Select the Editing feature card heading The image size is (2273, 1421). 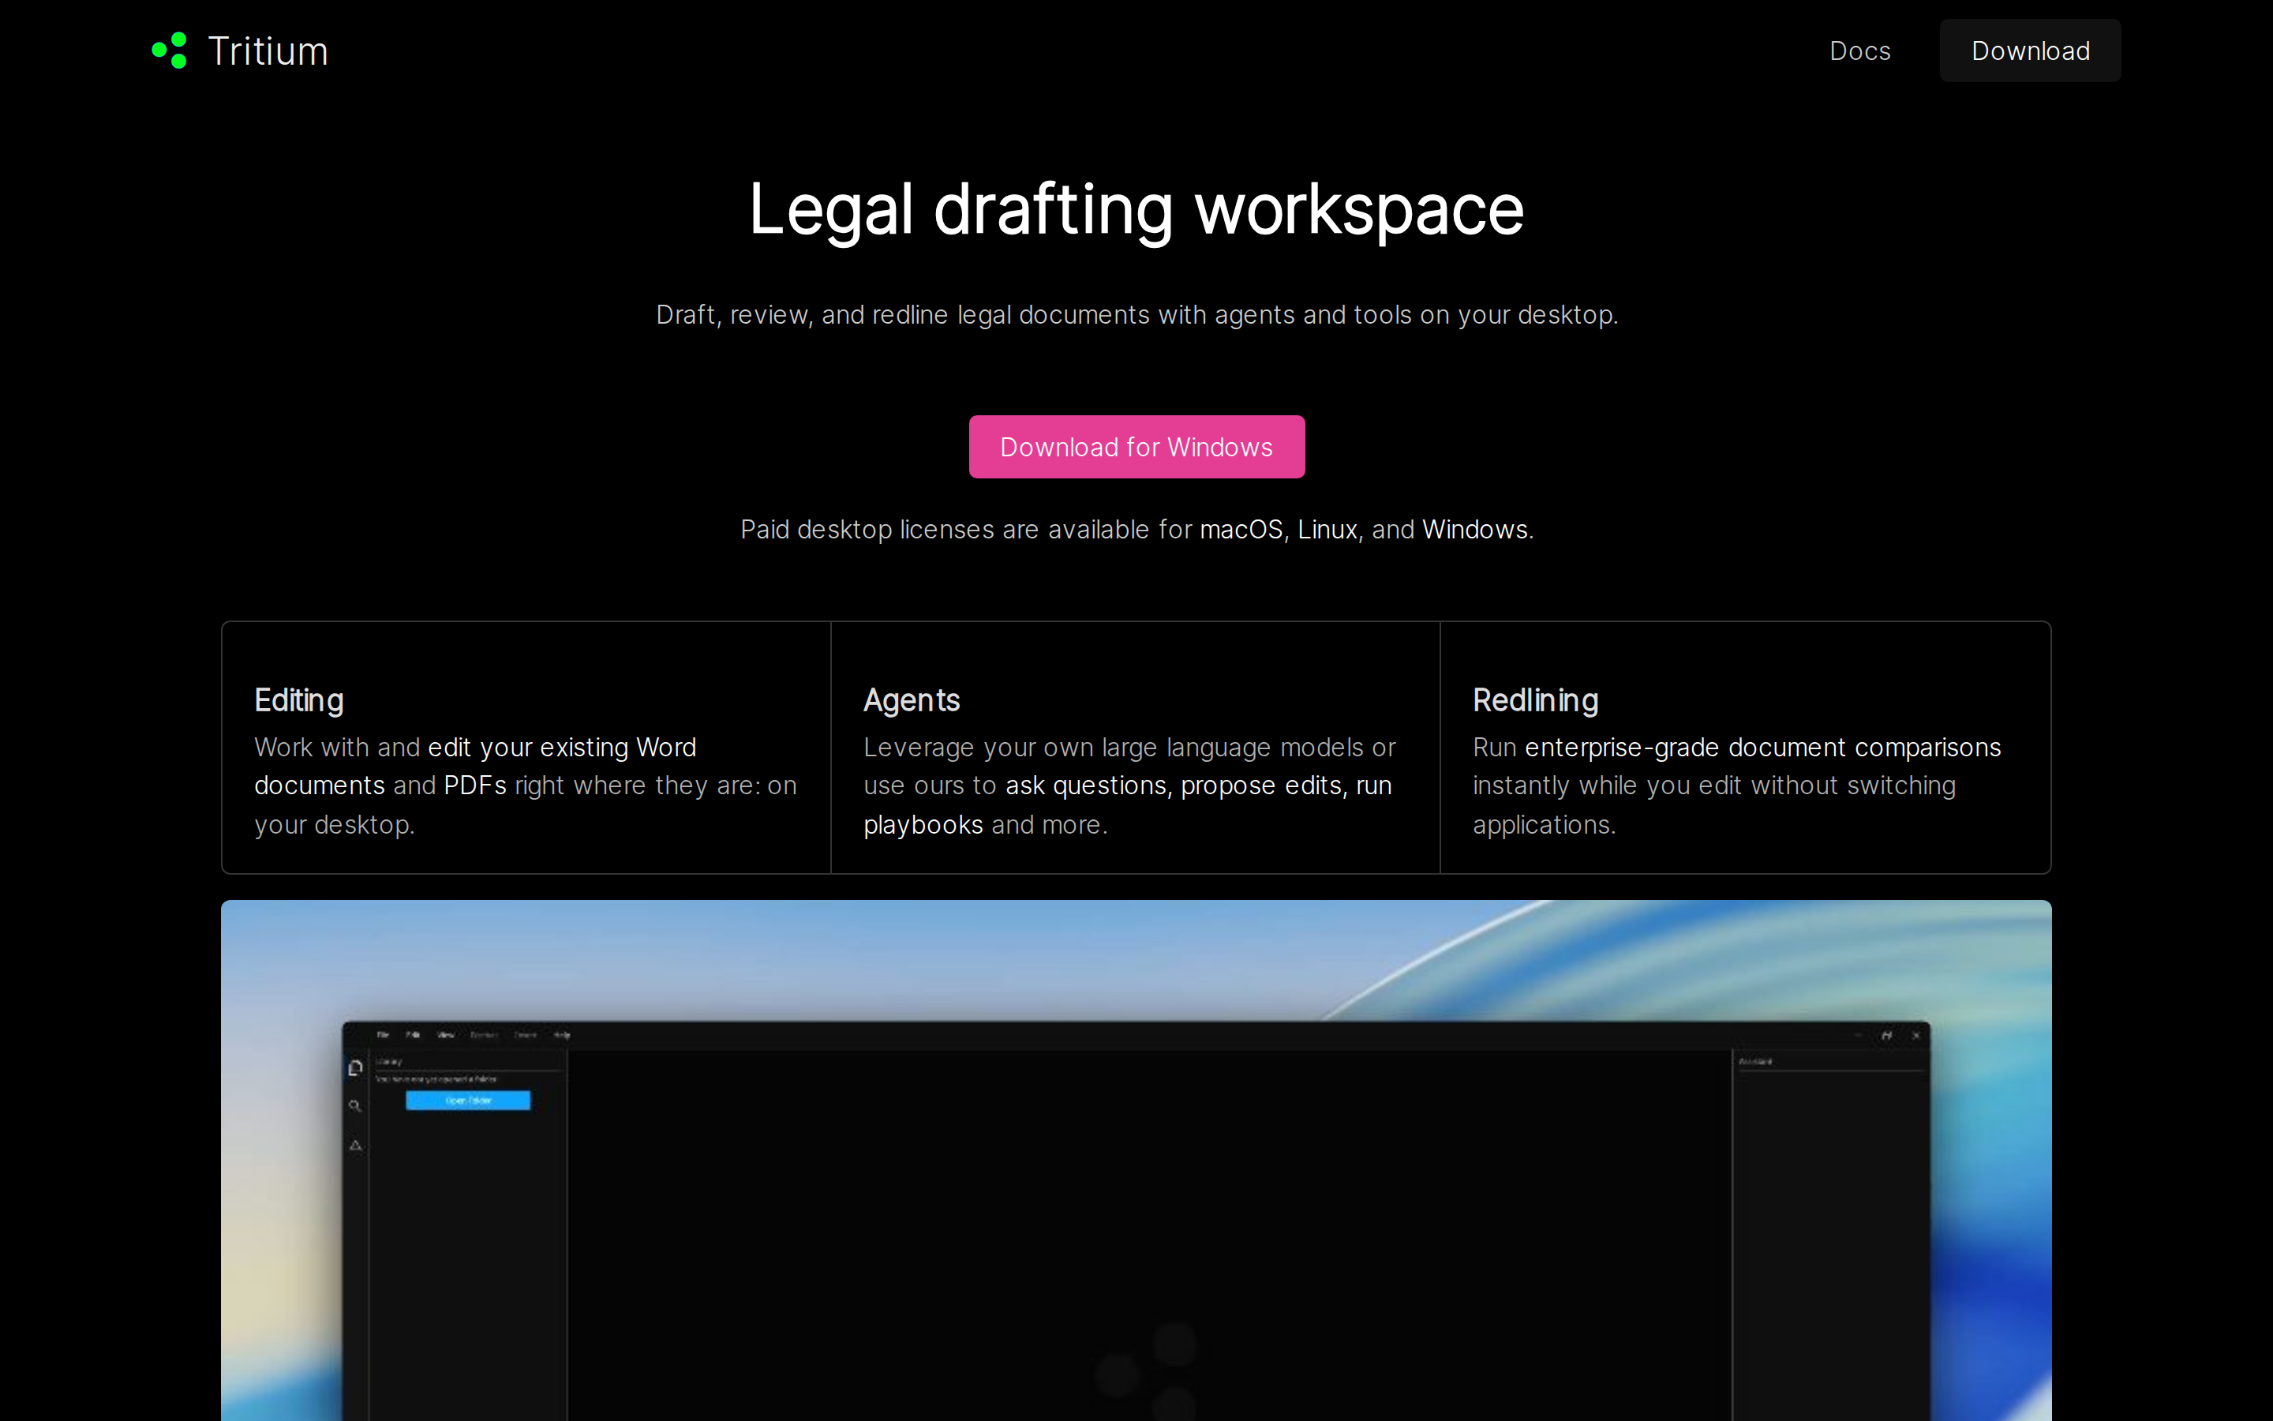(x=298, y=700)
